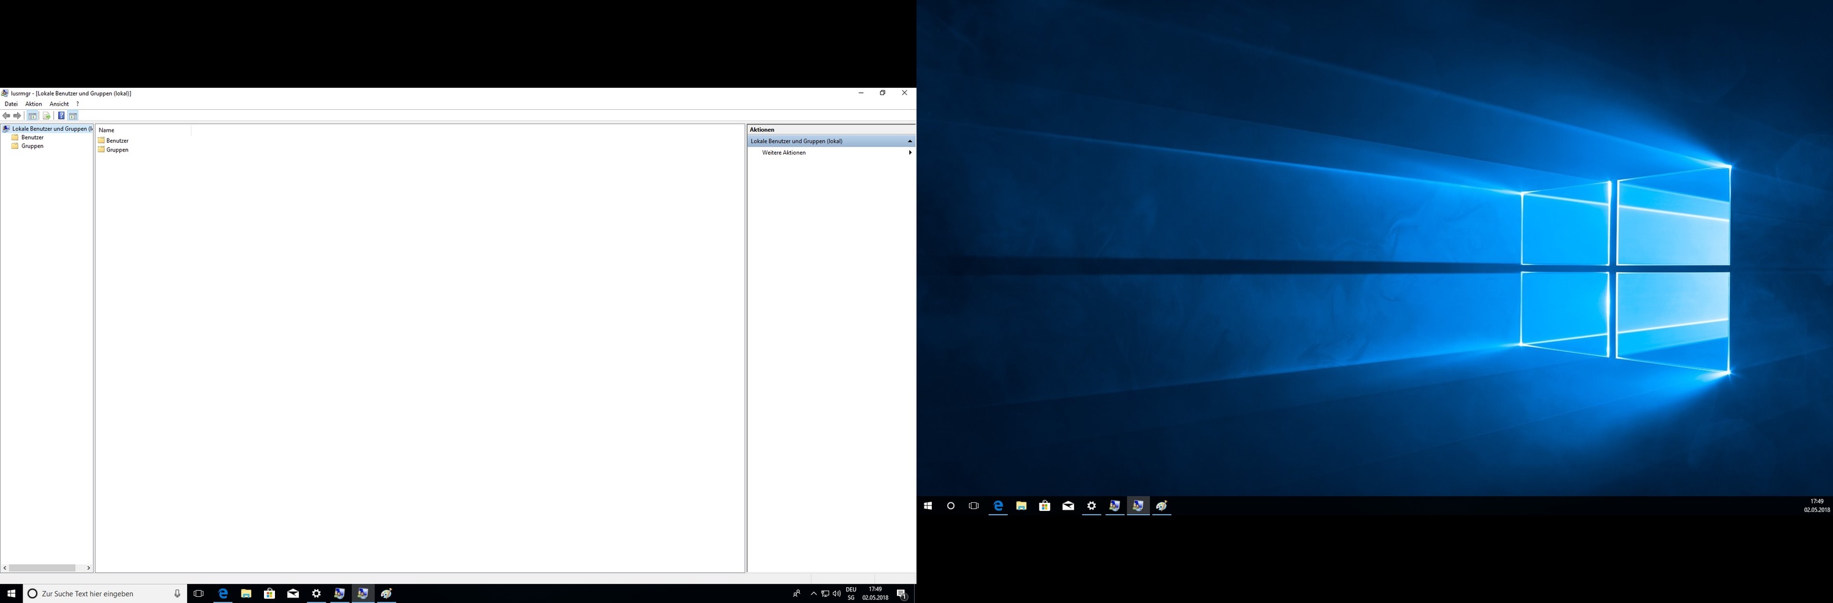
Task: Open the People icon in the system tray
Action: [797, 594]
